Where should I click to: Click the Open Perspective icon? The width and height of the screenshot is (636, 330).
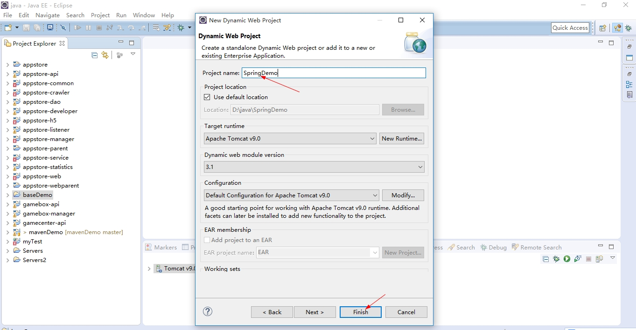pyautogui.click(x=602, y=28)
